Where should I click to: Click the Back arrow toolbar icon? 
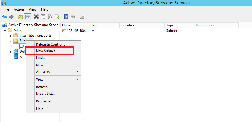(4, 17)
